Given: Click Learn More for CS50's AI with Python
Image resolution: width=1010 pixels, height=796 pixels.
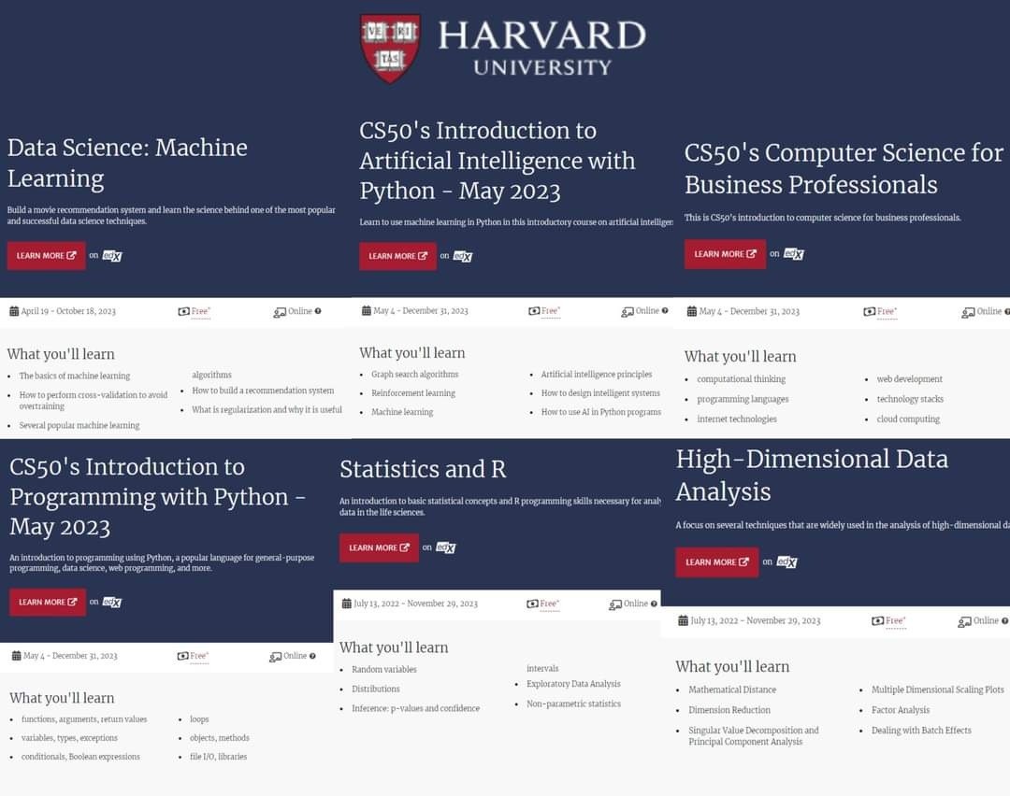Looking at the screenshot, I should 398,256.
